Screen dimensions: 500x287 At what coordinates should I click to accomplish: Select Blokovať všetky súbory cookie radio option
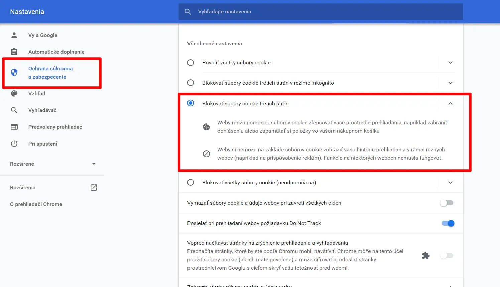[191, 182]
